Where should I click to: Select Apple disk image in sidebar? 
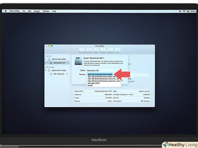pyautogui.click(x=59, y=70)
